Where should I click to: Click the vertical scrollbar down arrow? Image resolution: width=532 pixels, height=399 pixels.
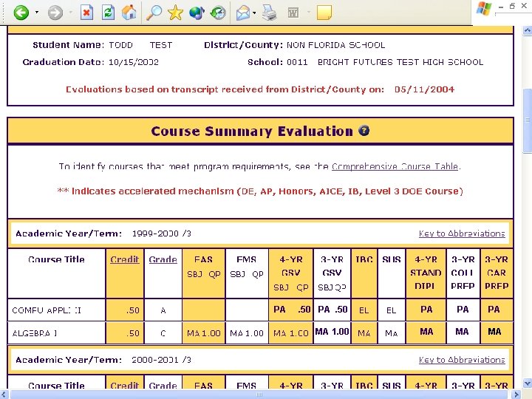tap(528, 384)
